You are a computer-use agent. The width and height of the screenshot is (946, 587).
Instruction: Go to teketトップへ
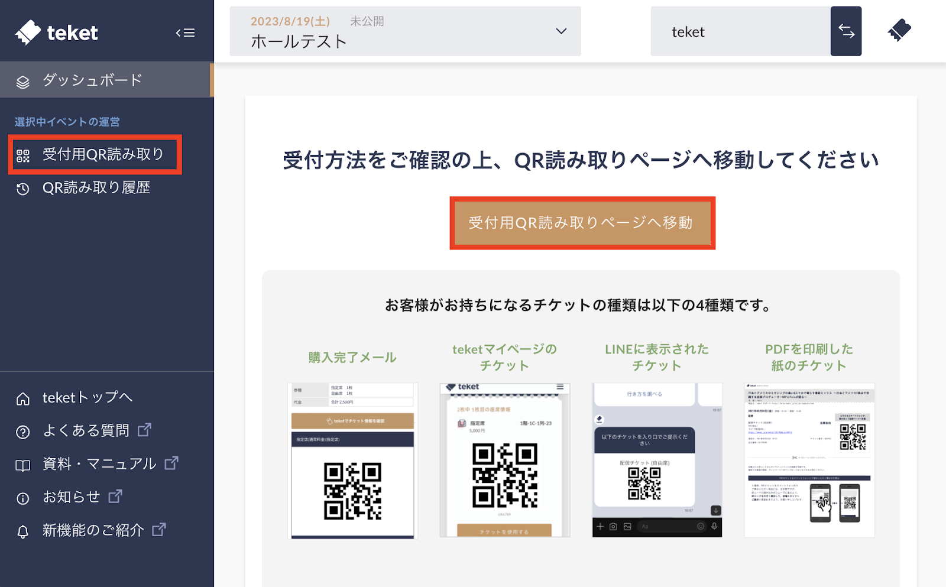(88, 398)
